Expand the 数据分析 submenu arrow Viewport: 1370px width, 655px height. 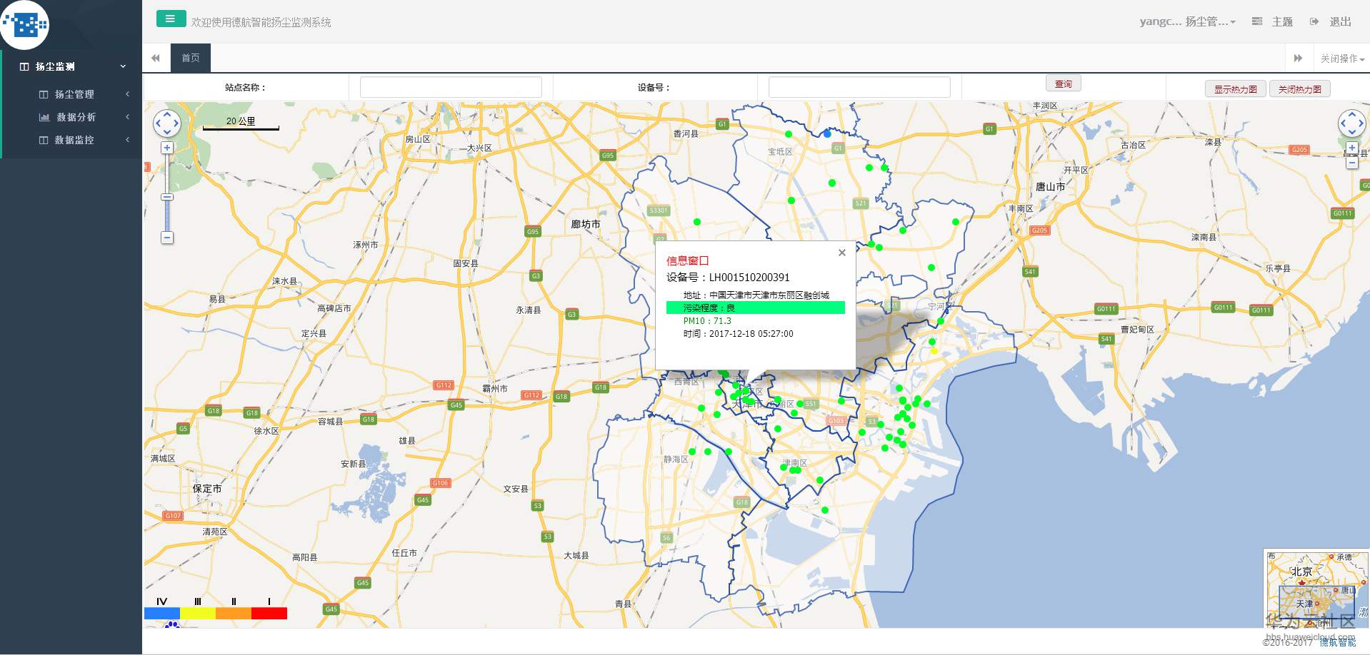127,117
